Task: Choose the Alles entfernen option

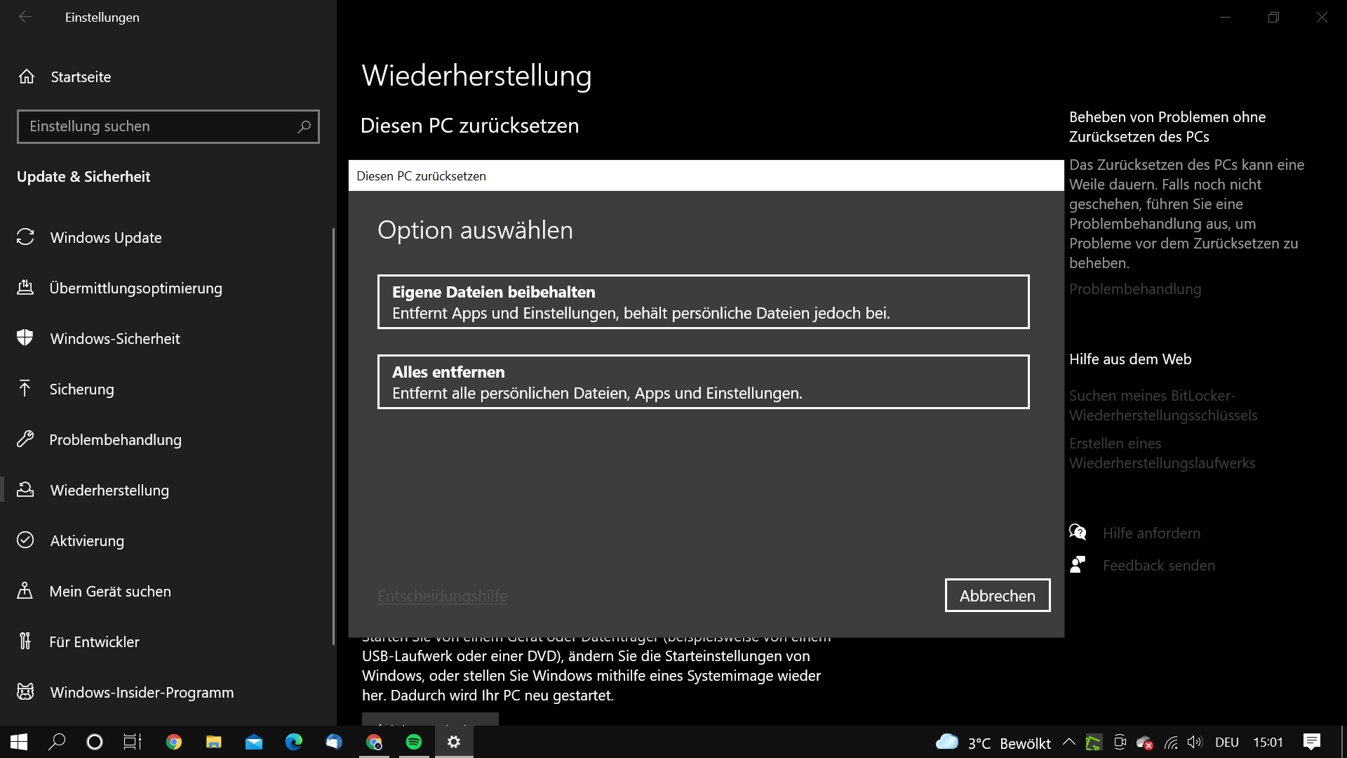Action: (x=702, y=382)
